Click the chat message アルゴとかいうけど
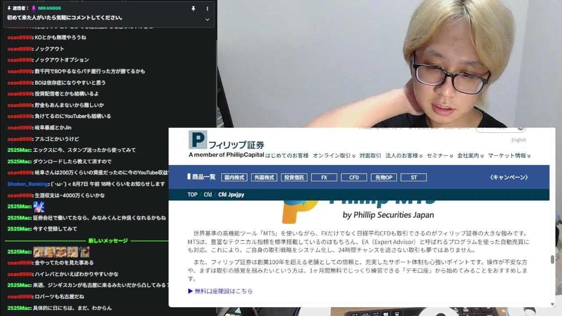The height and width of the screenshot is (316, 562). pos(57,139)
